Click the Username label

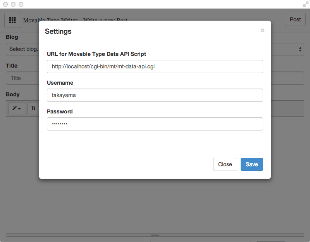coord(60,83)
